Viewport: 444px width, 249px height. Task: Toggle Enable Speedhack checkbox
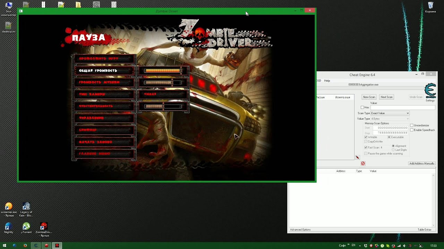[x=412, y=130]
